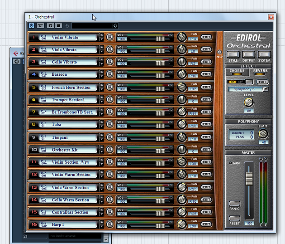
Task: Open magnifier search for ContraBass Section
Action: click(x=110, y=212)
